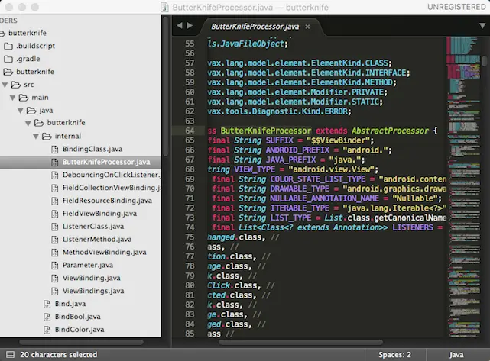490x361 pixels.
Task: Click the Bind.java file icon
Action: tap(47, 304)
